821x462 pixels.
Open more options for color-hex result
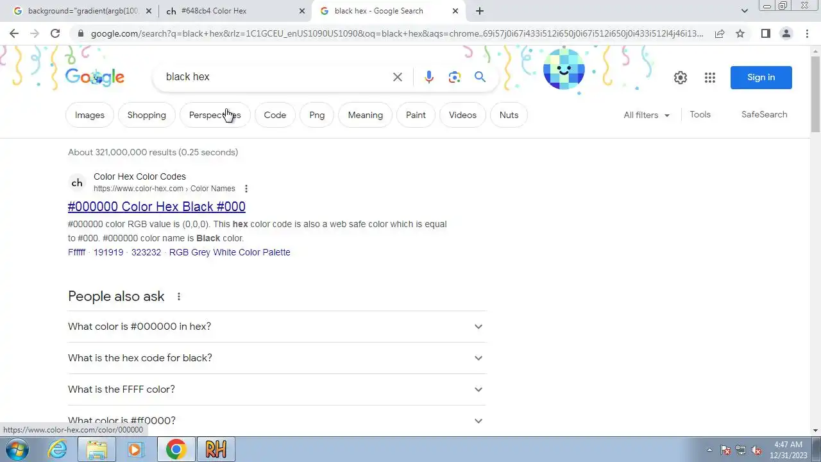pos(246,189)
